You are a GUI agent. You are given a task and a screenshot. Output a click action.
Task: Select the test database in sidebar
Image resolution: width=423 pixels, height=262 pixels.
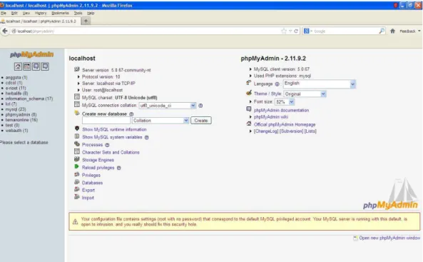pyautogui.click(x=12, y=126)
